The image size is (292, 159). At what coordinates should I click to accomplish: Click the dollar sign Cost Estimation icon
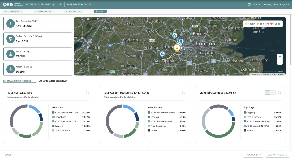point(11,23)
